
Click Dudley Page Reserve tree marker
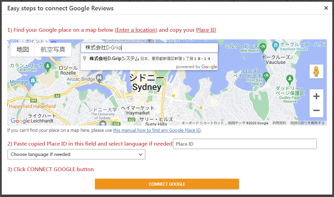click(290, 79)
